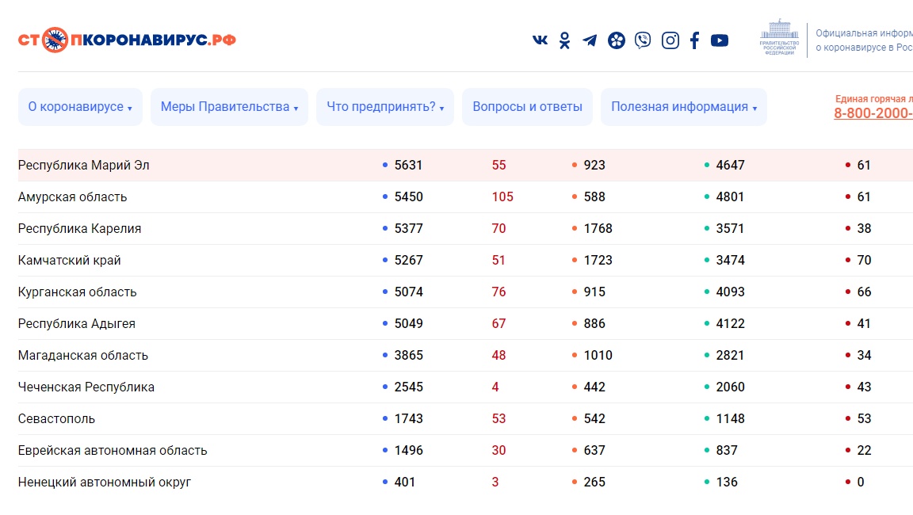Click the Чеченская Республика region name
The width and height of the screenshot is (913, 515).
click(86, 387)
